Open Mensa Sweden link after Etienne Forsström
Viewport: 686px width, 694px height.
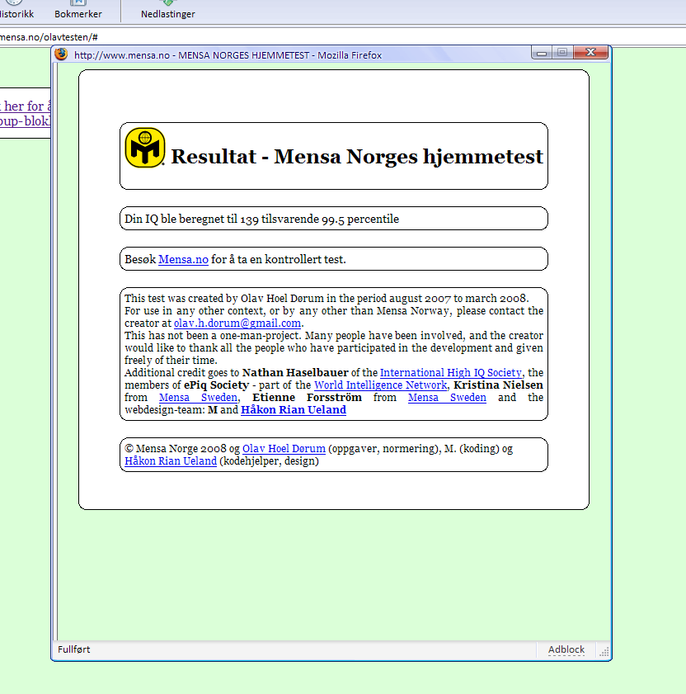coord(447,398)
